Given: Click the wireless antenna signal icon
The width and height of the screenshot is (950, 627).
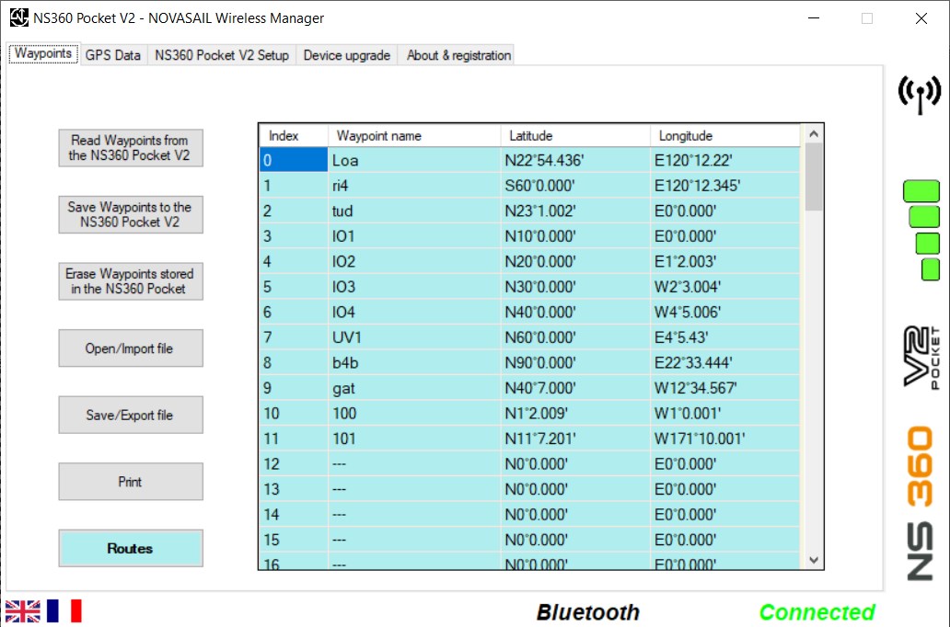Looking at the screenshot, I should tap(919, 95).
